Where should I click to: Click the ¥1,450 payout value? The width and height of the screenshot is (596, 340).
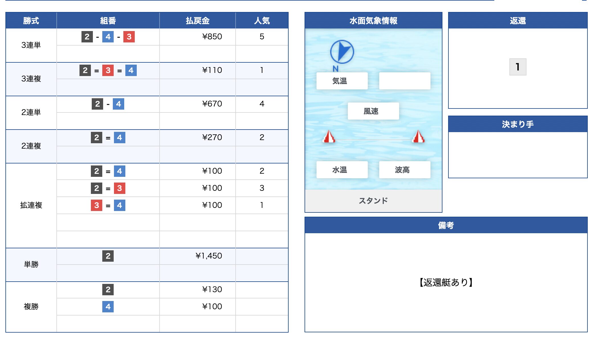point(209,256)
